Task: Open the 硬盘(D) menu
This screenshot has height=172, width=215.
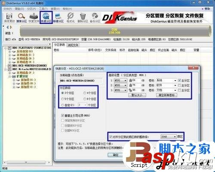Action: click(19, 9)
